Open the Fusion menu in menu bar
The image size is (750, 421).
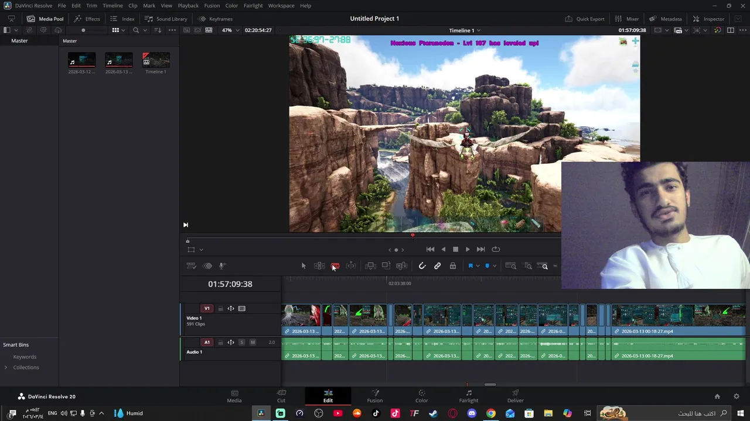[212, 6]
